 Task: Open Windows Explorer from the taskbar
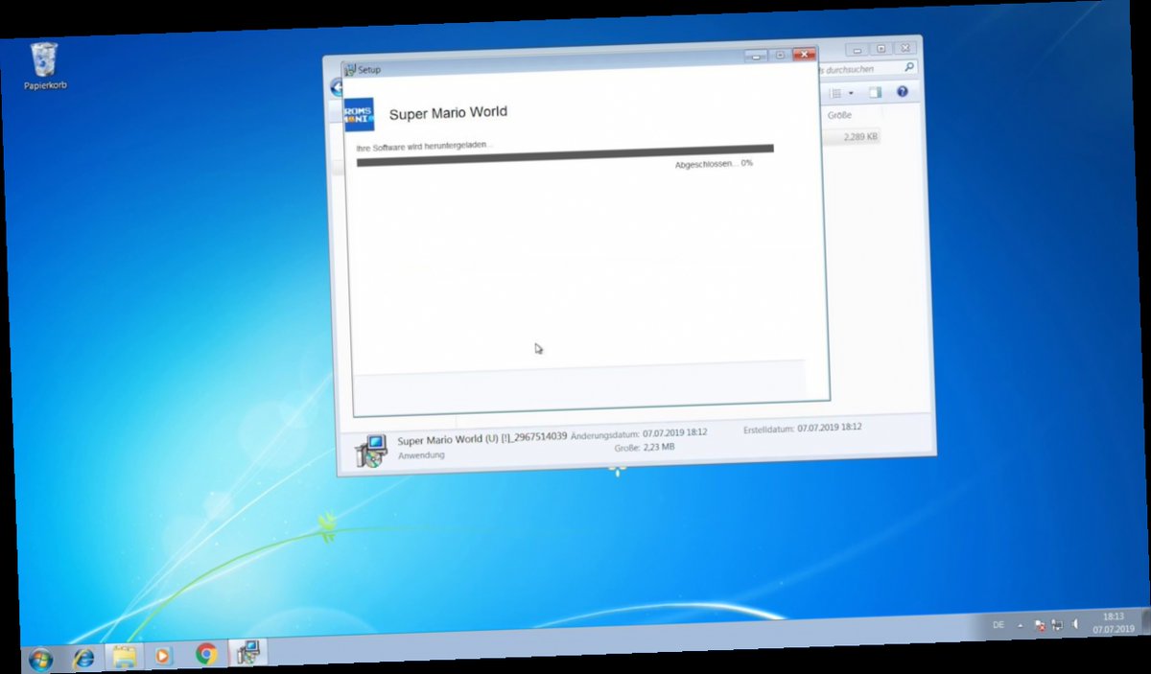click(124, 657)
